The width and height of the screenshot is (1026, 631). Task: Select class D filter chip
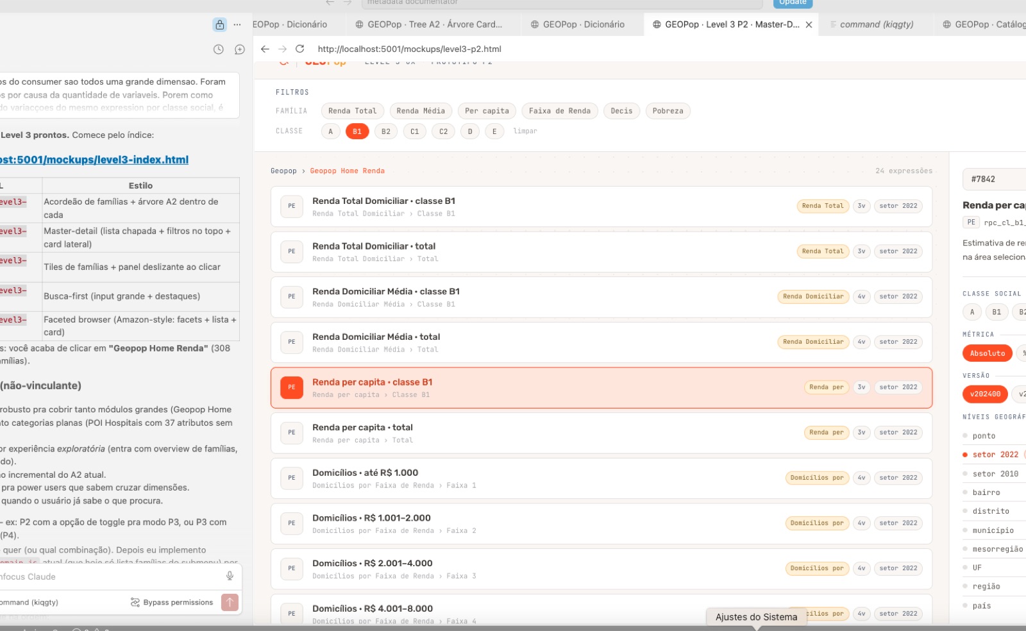(x=470, y=131)
